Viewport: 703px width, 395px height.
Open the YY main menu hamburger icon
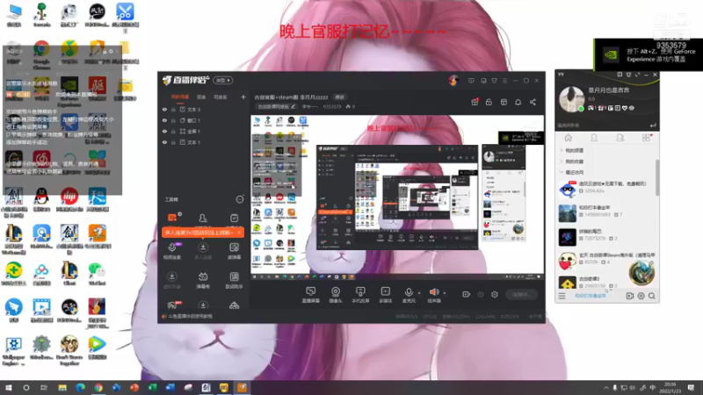coord(562,296)
